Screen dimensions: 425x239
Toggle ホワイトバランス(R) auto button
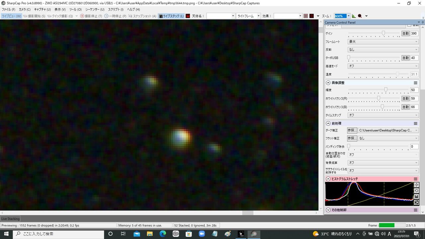pos(405,99)
